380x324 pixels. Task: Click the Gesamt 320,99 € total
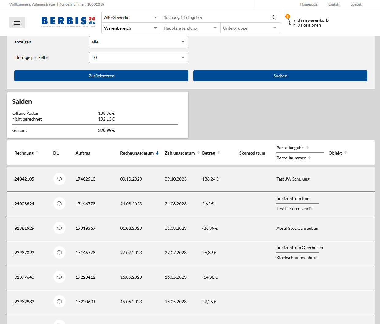click(106, 130)
